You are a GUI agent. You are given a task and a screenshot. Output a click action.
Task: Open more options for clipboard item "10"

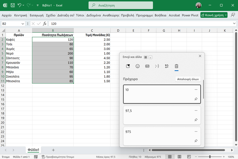click(x=196, y=90)
